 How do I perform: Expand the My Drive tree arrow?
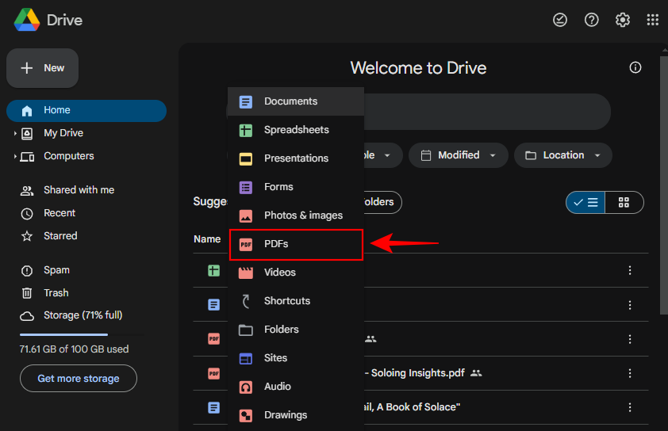click(x=15, y=134)
